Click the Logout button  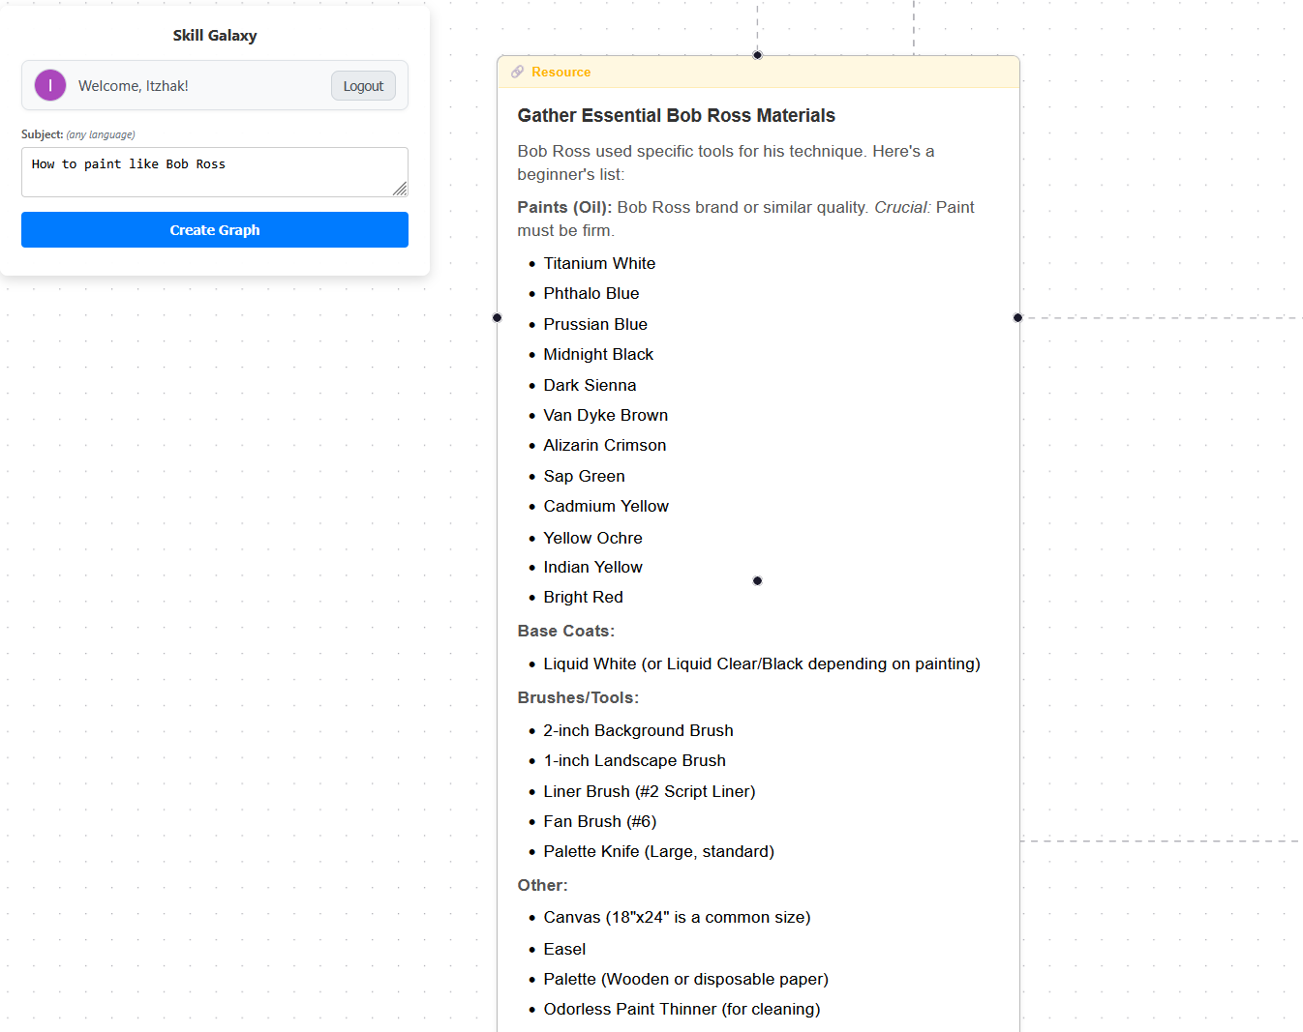[363, 86]
